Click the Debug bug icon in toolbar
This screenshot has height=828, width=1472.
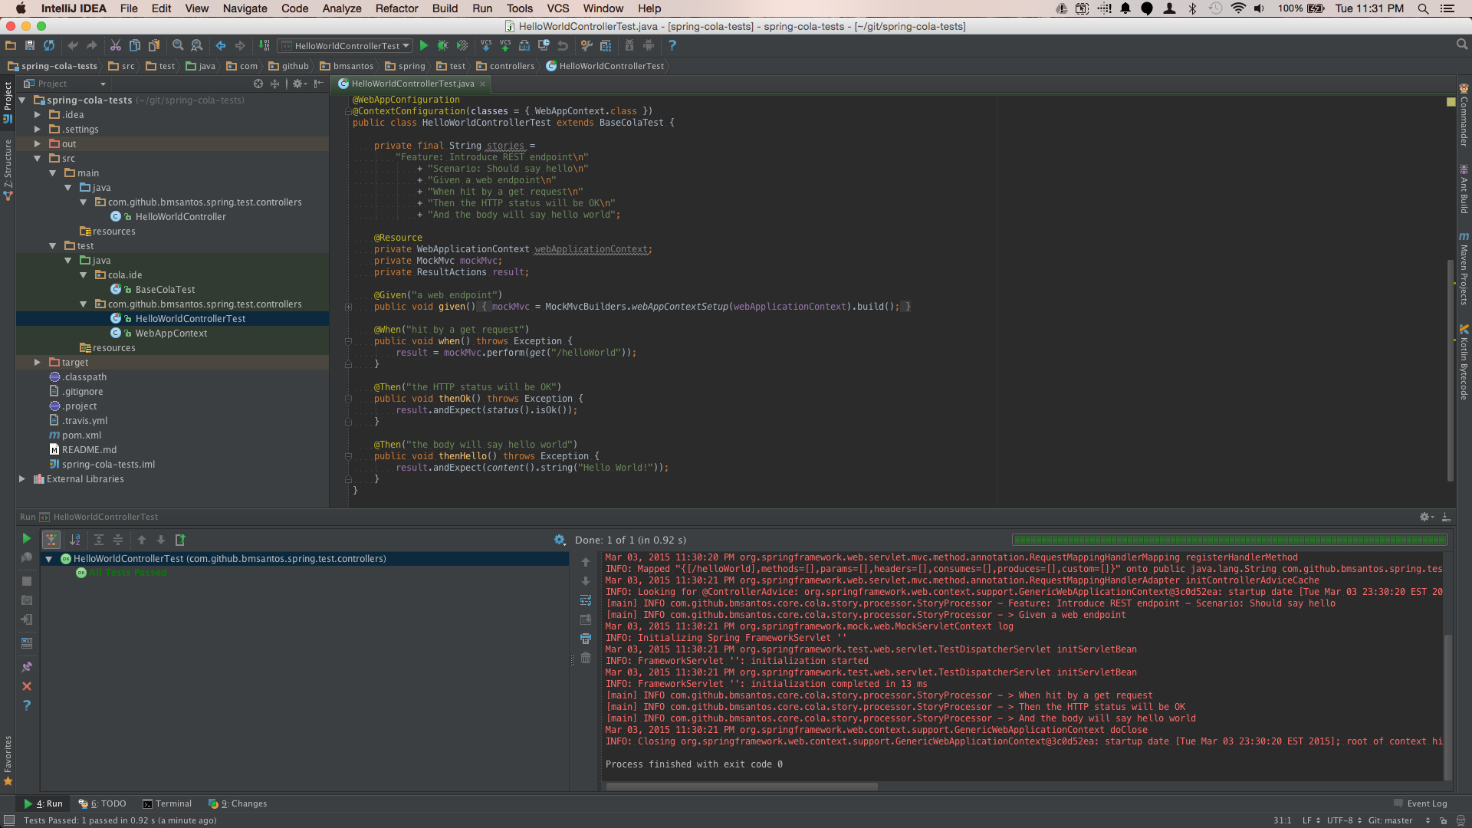coord(442,46)
